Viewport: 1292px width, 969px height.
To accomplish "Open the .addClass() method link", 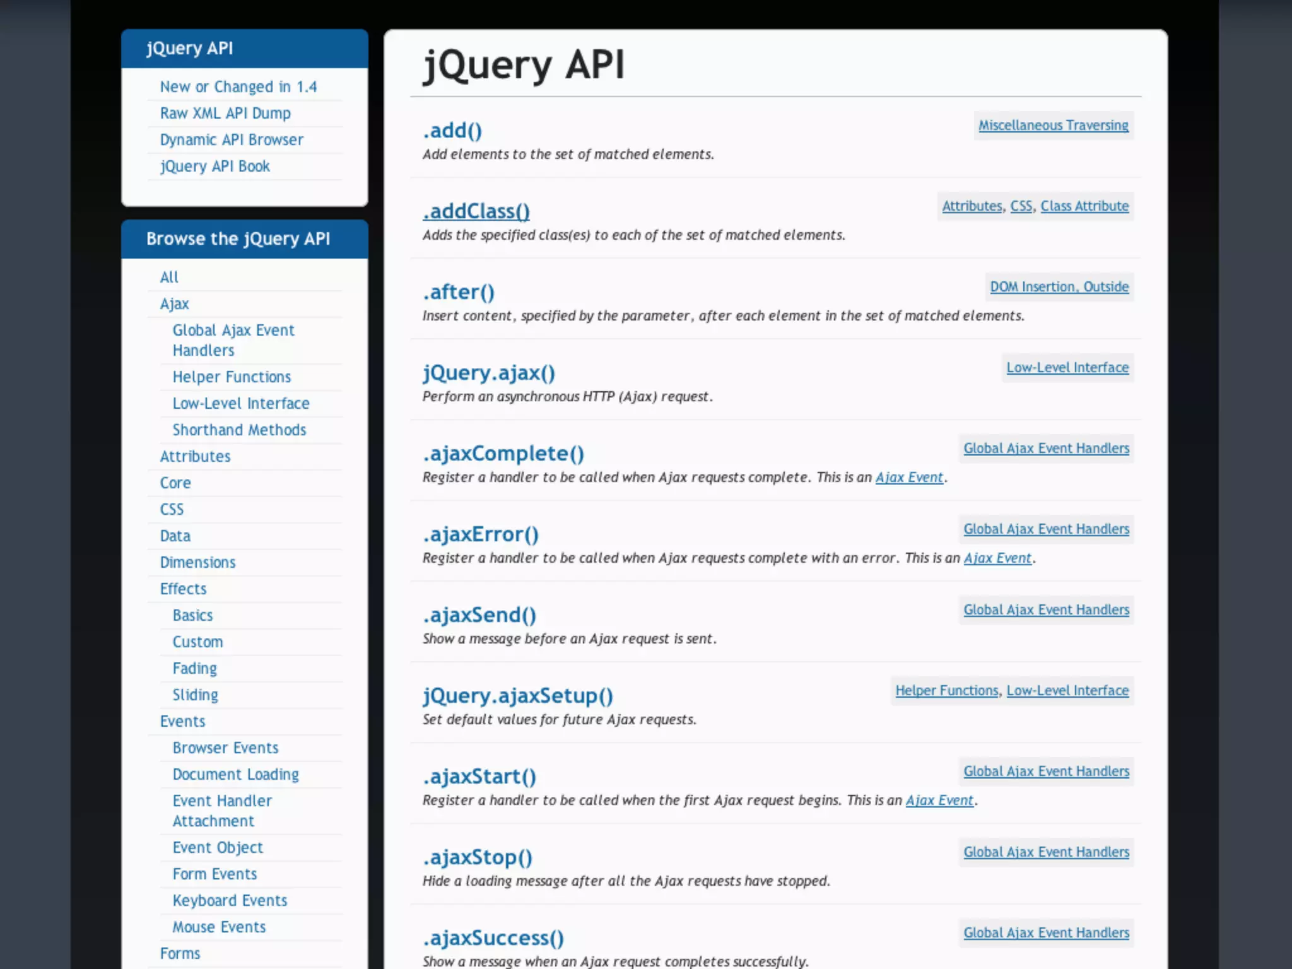I will tap(476, 211).
